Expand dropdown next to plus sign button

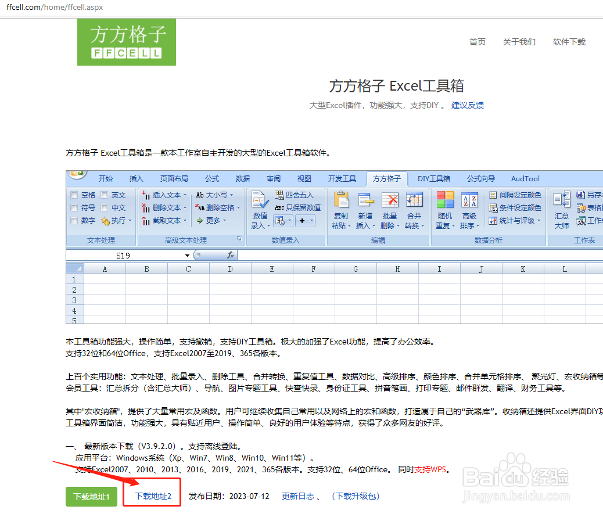pyautogui.click(x=311, y=221)
